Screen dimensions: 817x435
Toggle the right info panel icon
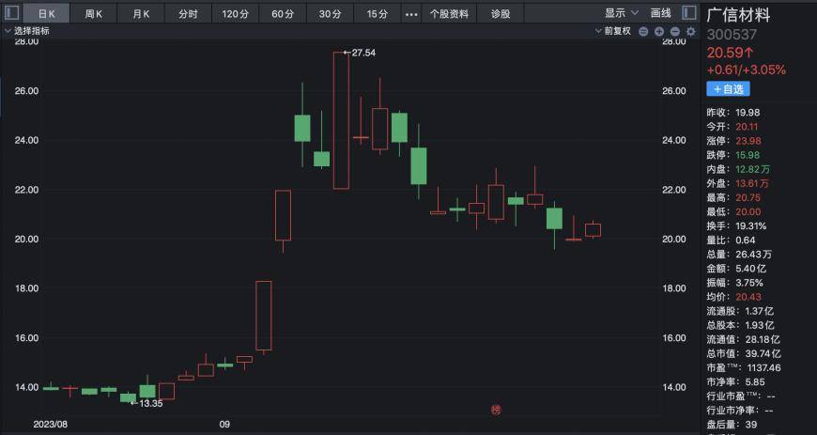coord(689,12)
